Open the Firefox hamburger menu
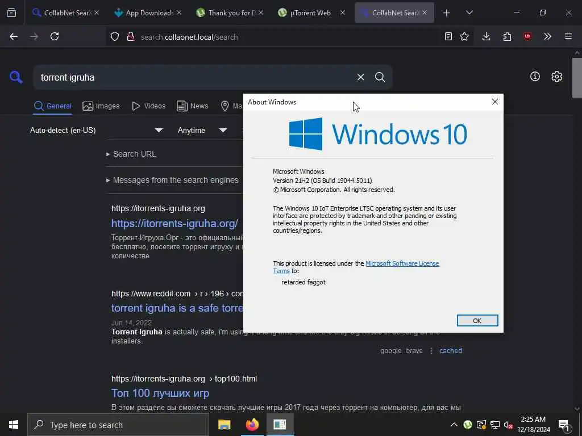This screenshot has height=436, width=582. coord(568,36)
